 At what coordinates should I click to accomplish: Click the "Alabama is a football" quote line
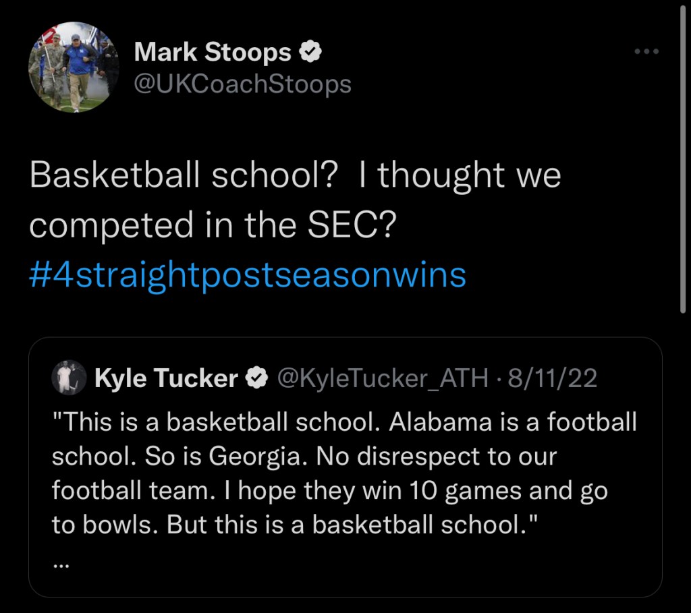[513, 422]
